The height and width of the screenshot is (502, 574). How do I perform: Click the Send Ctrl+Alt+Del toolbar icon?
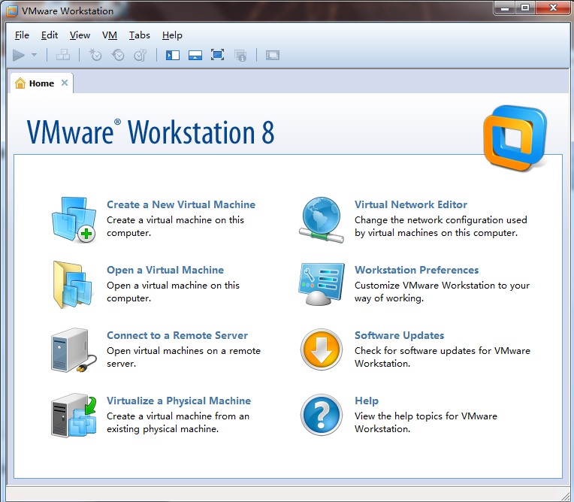pos(63,56)
